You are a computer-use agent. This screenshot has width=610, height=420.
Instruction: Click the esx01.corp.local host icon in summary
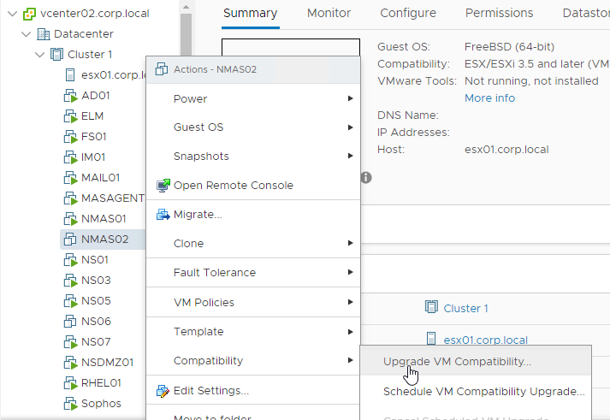tap(431, 339)
